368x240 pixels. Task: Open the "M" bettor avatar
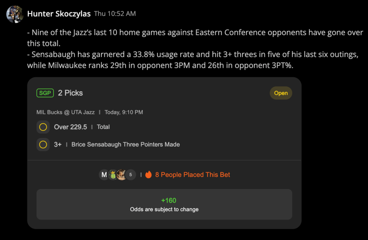click(x=104, y=175)
